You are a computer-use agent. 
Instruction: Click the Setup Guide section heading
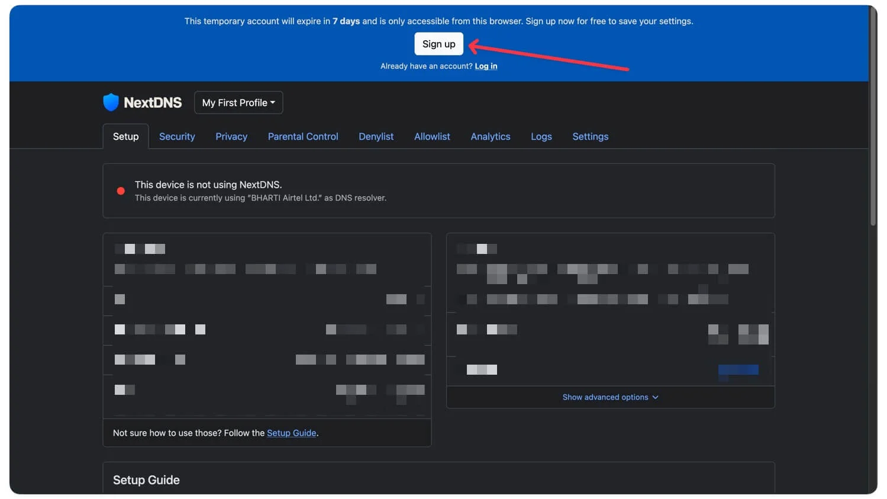click(x=146, y=480)
